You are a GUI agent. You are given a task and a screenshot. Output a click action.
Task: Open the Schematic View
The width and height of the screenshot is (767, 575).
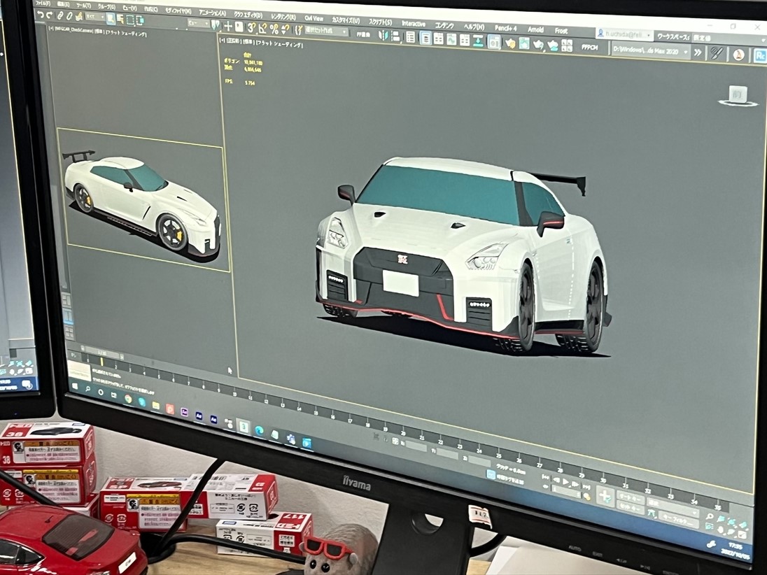pyautogui.click(x=465, y=40)
